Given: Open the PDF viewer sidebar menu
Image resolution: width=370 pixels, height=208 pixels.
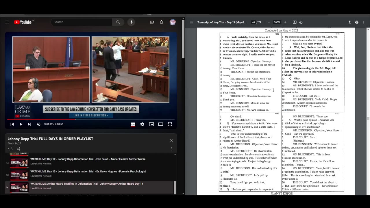Looking at the screenshot, I should tap(191, 22).
